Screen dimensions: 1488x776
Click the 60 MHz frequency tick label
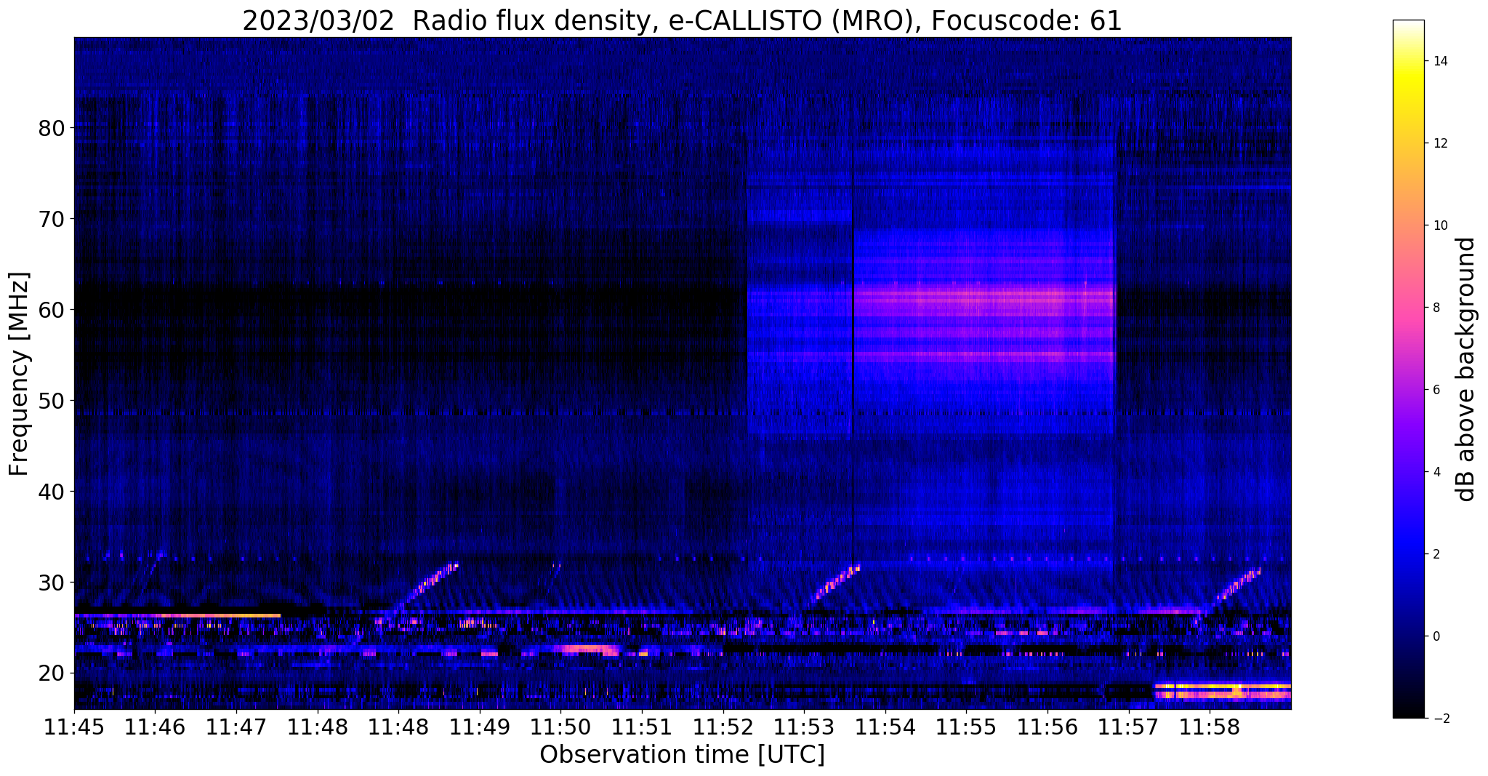(x=52, y=310)
